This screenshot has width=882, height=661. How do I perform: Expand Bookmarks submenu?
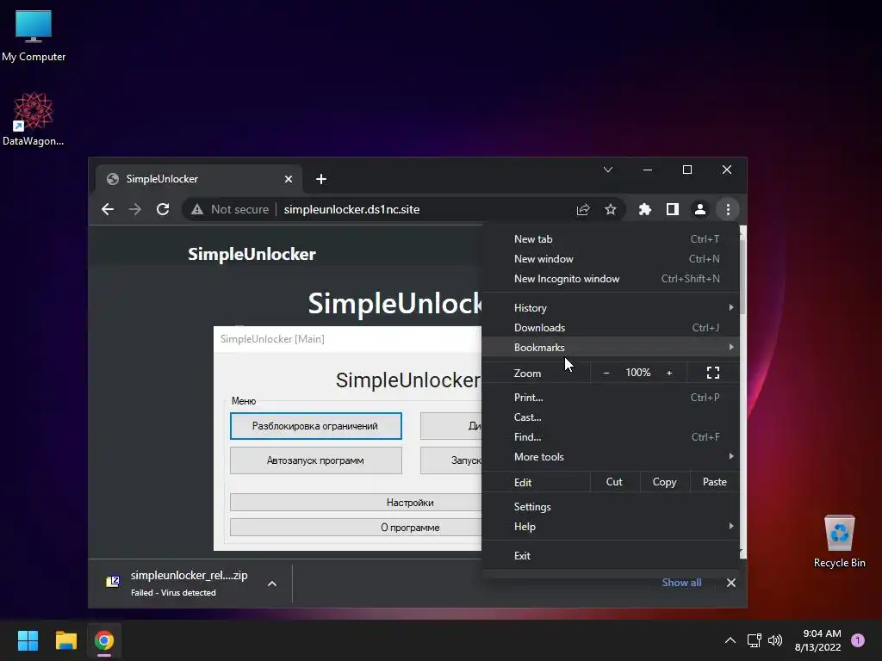[611, 348]
